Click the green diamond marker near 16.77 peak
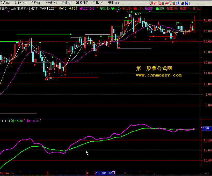 coord(126,18)
